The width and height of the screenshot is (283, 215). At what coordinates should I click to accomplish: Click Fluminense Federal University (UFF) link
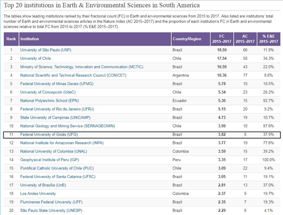51,202
